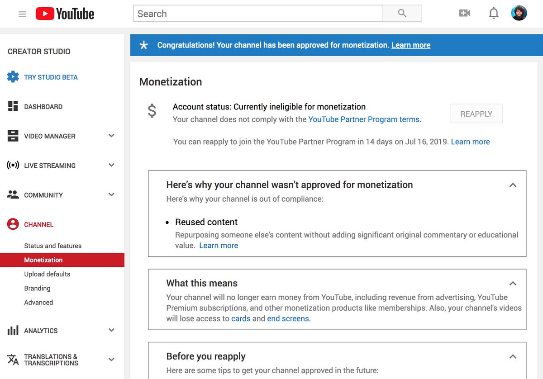
Task: Open the hamburger guide menu
Action: (x=22, y=14)
